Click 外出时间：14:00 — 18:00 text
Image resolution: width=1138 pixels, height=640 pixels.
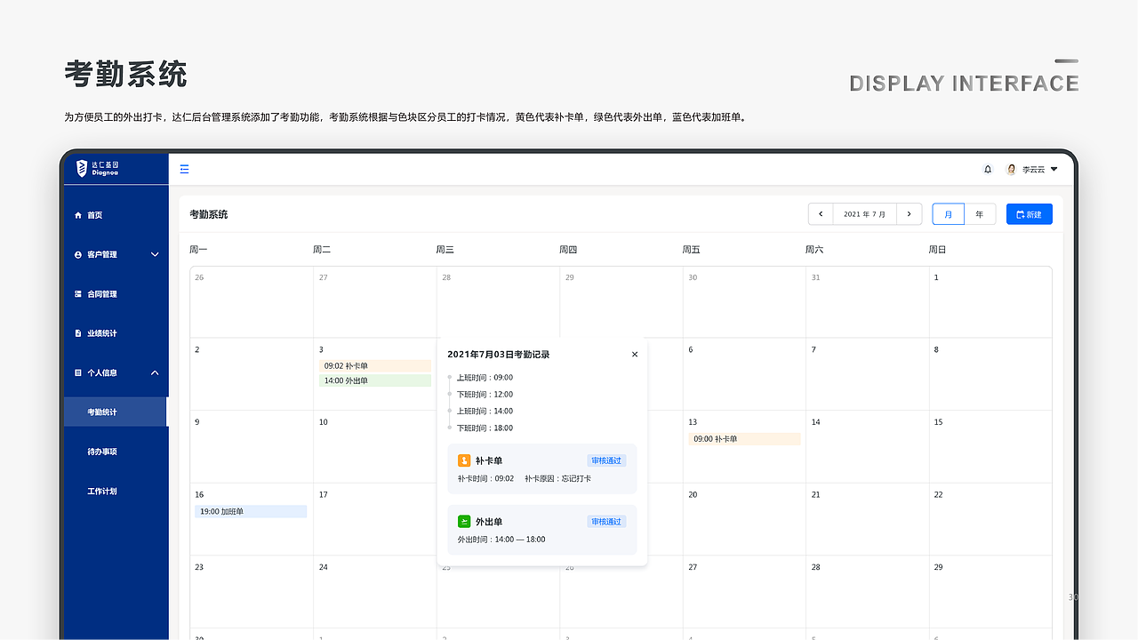pyautogui.click(x=501, y=540)
